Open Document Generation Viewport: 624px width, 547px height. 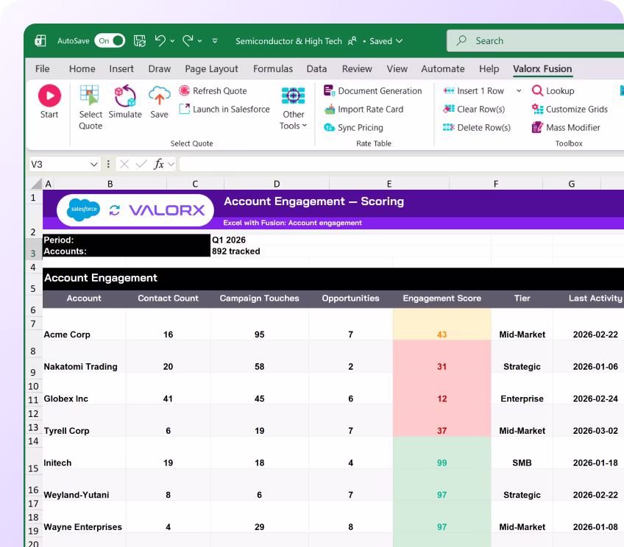pyautogui.click(x=373, y=91)
